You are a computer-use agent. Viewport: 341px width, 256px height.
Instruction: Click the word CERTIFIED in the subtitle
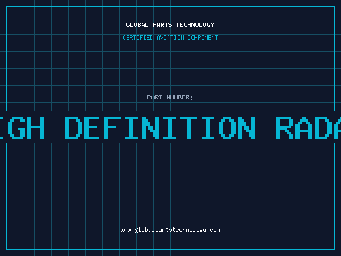click(x=138, y=38)
